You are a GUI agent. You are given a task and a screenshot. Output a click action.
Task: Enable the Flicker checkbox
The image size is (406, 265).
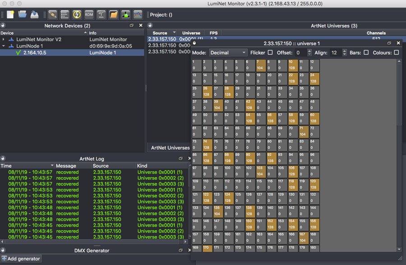pyautogui.click(x=270, y=53)
